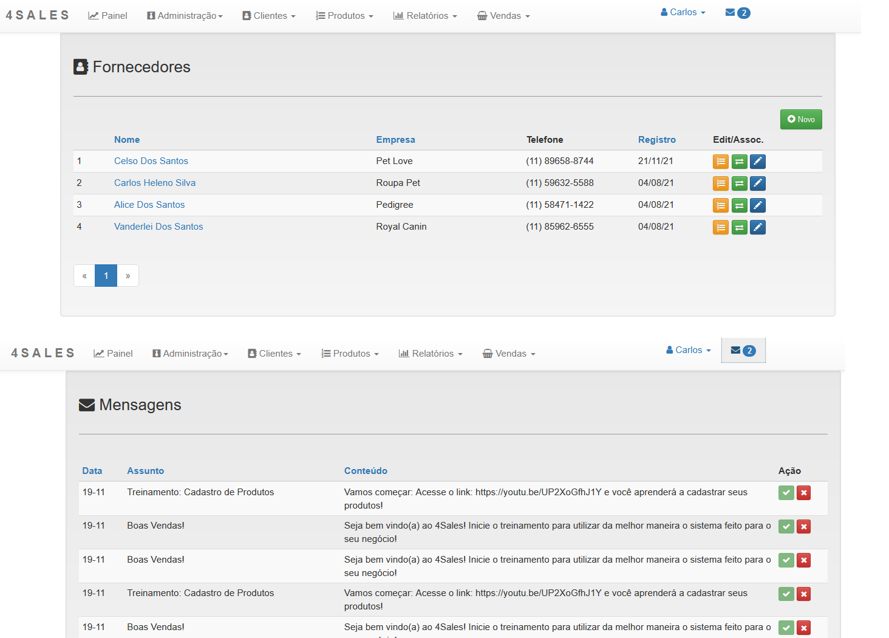Check off the fourth message with green checkmark
The width and height of the screenshot is (889, 638).
pyautogui.click(x=786, y=594)
